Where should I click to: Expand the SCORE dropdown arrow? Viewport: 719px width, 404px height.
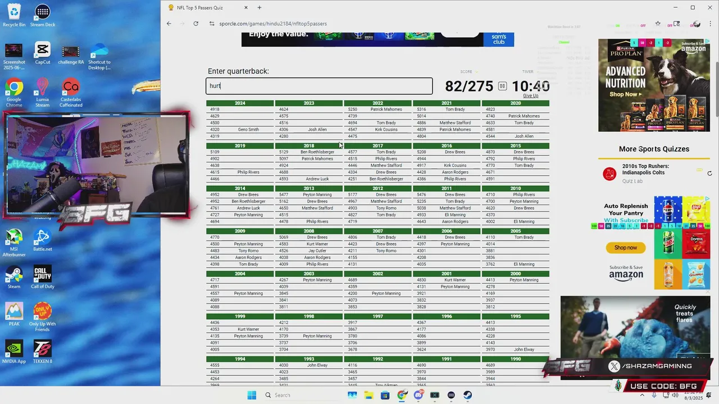(477, 72)
